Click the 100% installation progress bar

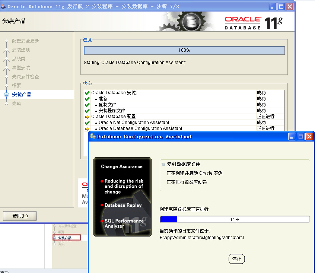tap(184, 50)
